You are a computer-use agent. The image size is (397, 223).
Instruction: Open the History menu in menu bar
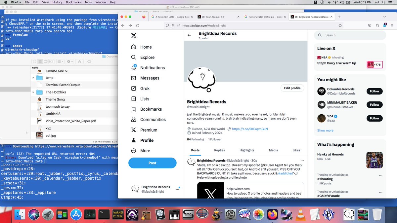tap(57, 2)
